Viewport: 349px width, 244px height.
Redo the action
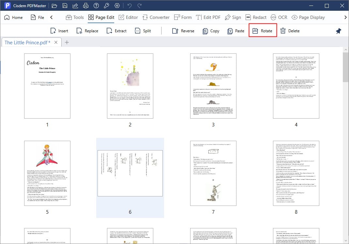140,6
